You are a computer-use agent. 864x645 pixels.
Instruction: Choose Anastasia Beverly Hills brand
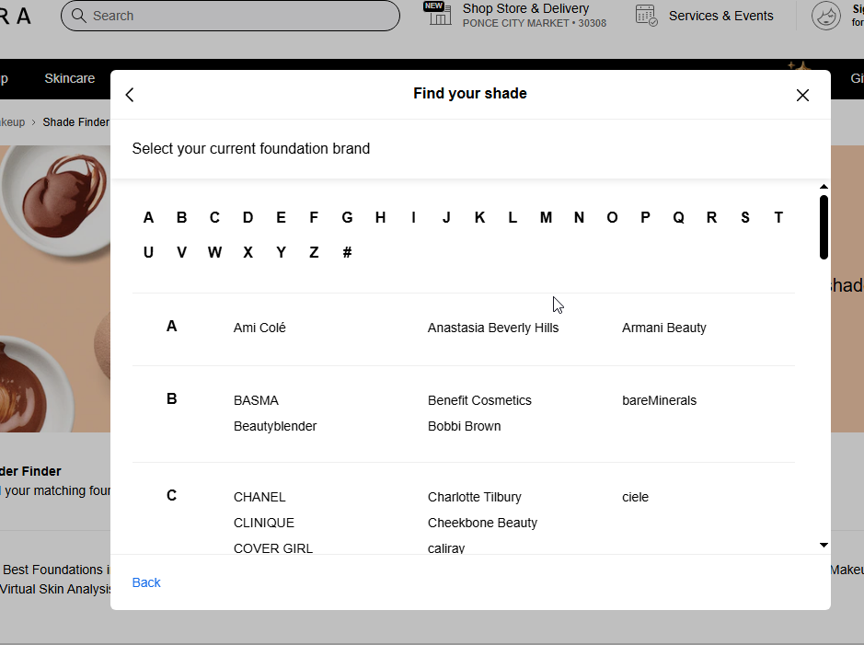492,328
